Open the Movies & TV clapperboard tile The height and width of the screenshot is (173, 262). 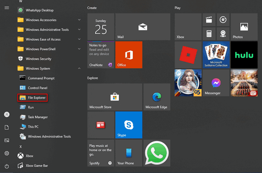[209, 20]
